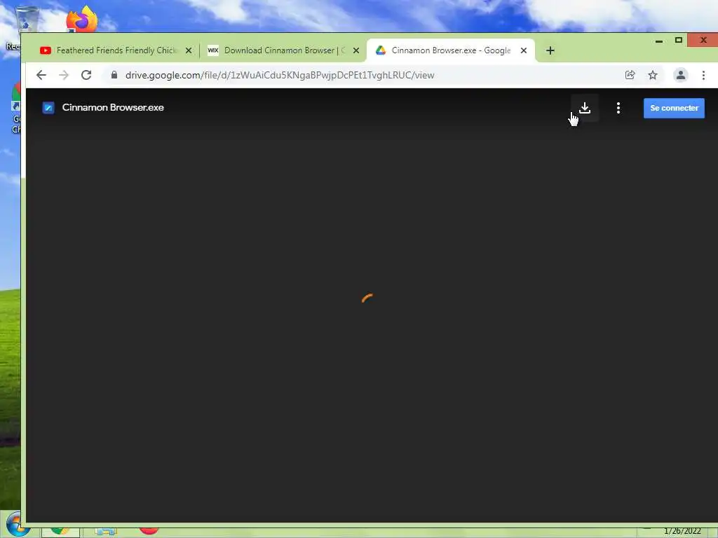Click the Cinnamon Browser.exe file title
This screenshot has width=718, height=538.
[x=113, y=107]
